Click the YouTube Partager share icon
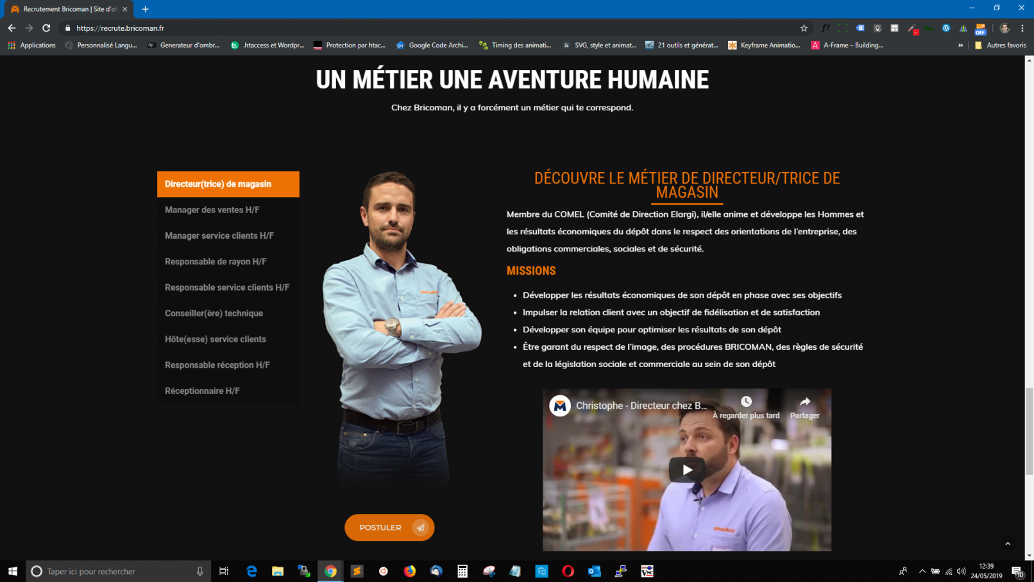 click(804, 402)
